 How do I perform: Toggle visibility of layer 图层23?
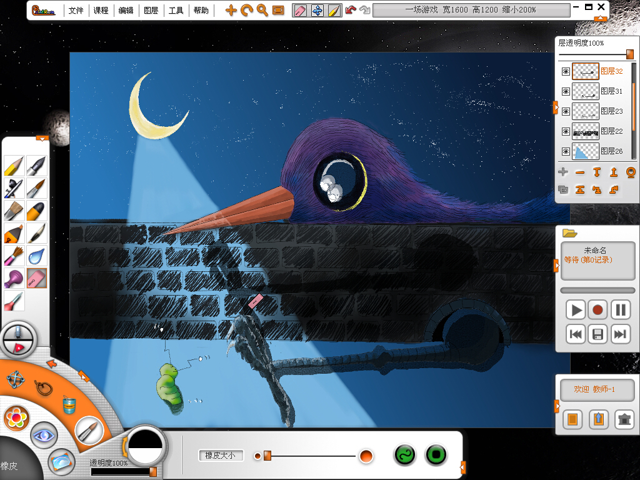[x=566, y=111]
